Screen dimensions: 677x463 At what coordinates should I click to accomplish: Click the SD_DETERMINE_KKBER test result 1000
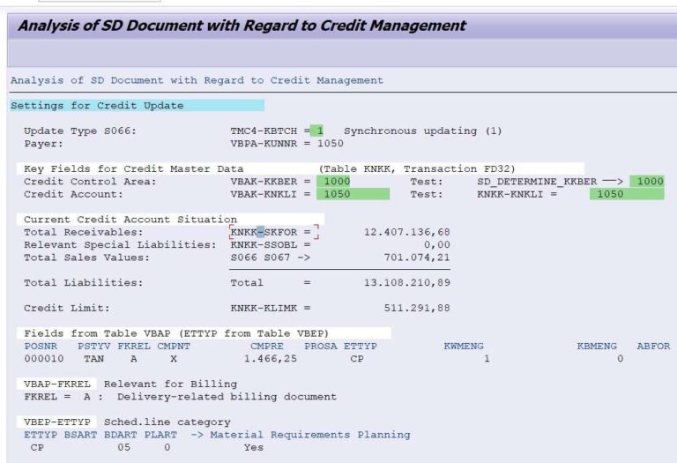(651, 182)
